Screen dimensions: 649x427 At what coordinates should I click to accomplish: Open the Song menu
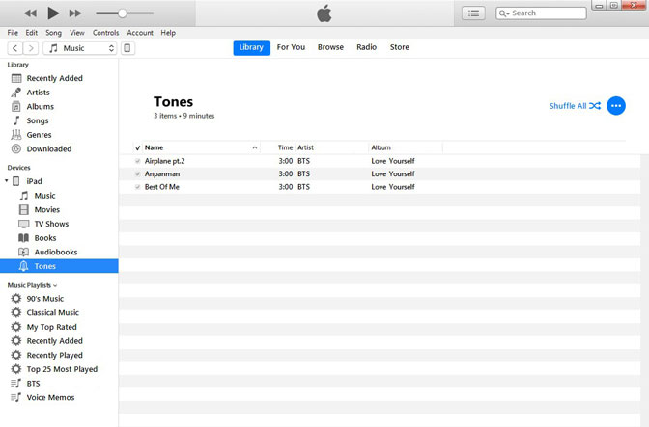[53, 33]
